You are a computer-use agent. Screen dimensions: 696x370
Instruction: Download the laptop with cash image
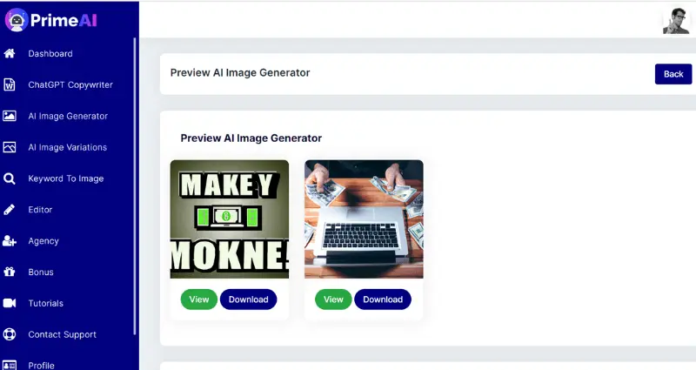(383, 299)
